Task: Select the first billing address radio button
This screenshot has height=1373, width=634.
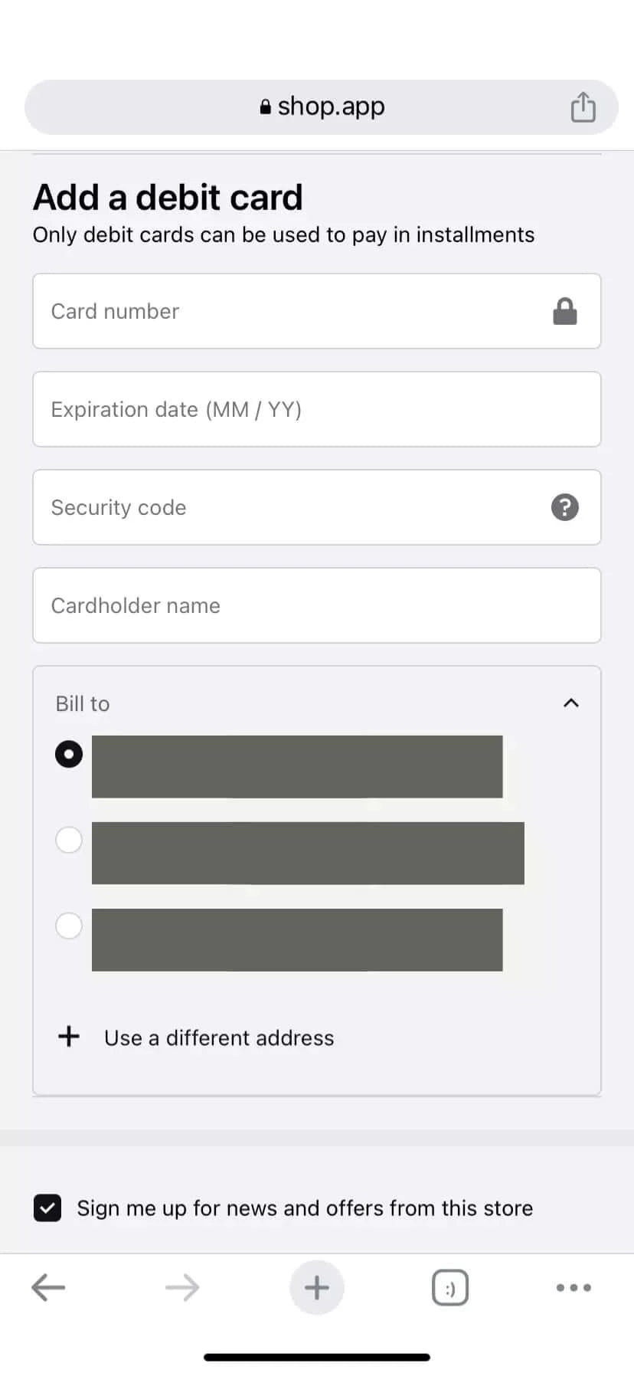Action: tap(69, 755)
